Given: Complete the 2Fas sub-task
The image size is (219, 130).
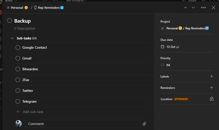Looking at the screenshot, I should tap(18, 80).
